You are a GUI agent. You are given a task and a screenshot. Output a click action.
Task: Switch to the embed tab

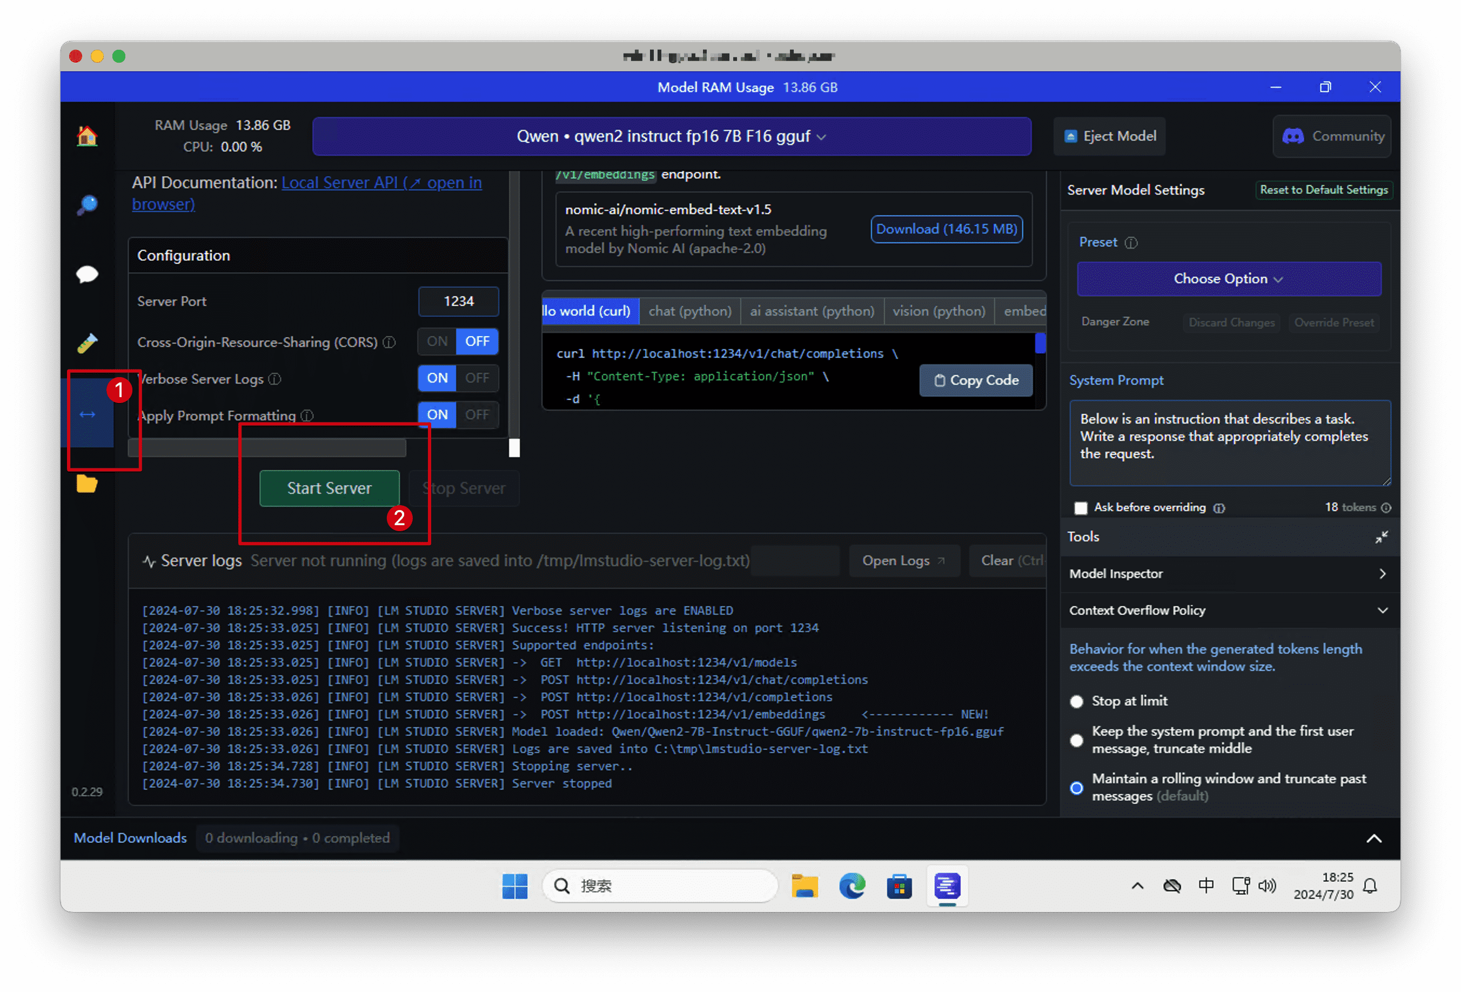click(x=1021, y=311)
